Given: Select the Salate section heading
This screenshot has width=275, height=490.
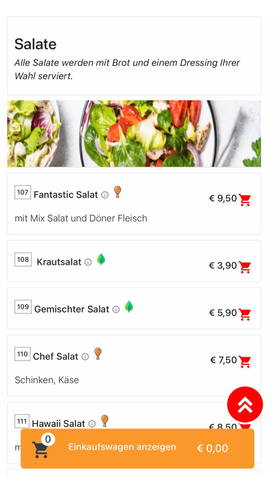Looking at the screenshot, I should pos(35,44).
